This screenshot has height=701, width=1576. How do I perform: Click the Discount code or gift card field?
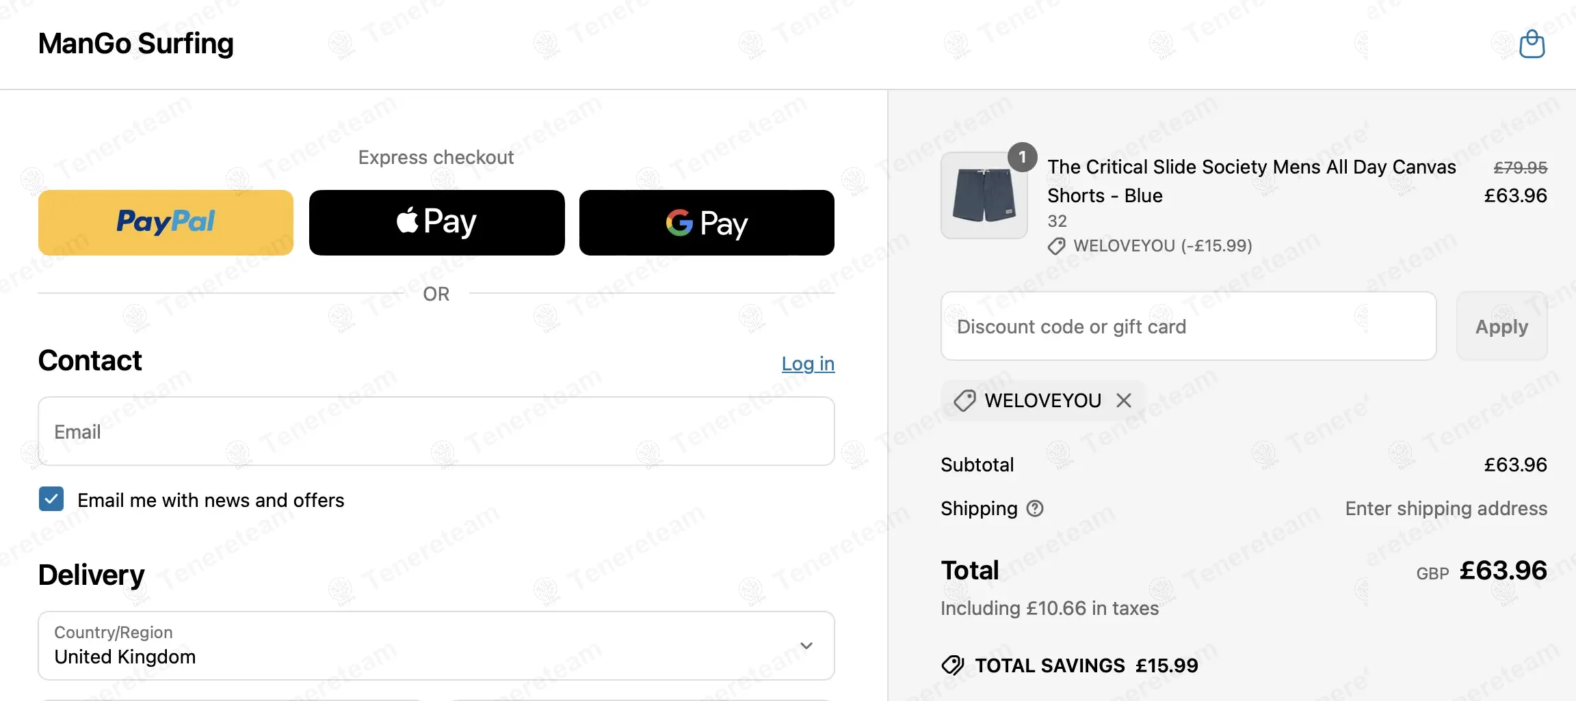pyautogui.click(x=1188, y=327)
